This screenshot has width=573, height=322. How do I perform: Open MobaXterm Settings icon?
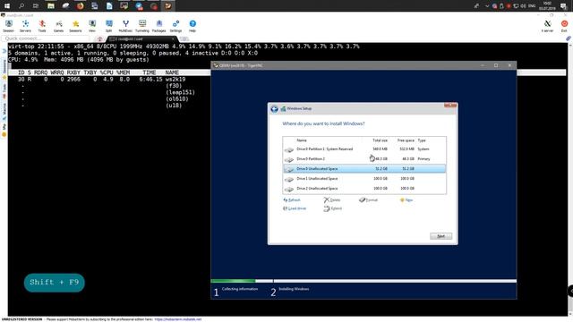pyautogui.click(x=175, y=26)
